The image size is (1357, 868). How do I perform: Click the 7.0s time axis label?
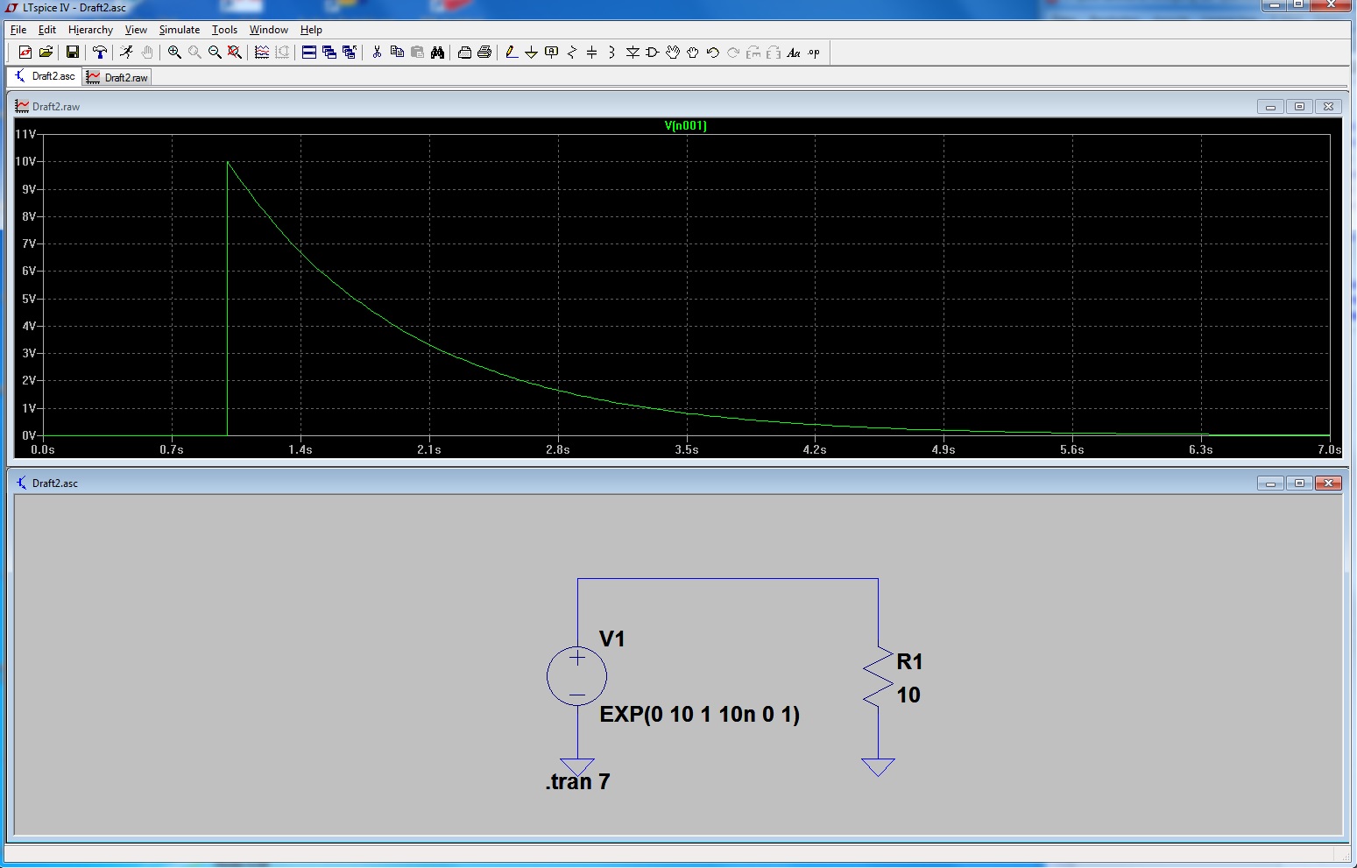click(x=1329, y=449)
